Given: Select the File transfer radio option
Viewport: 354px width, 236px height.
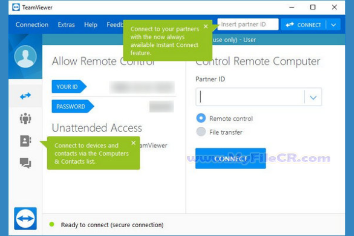Looking at the screenshot, I should point(201,132).
